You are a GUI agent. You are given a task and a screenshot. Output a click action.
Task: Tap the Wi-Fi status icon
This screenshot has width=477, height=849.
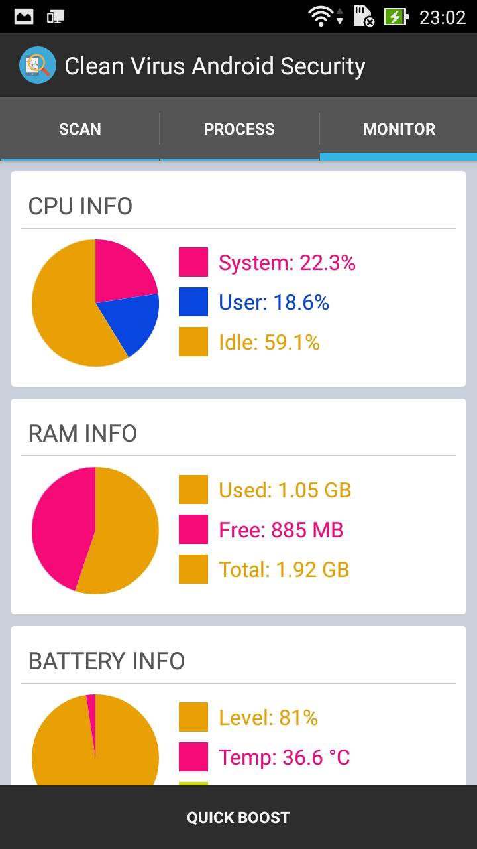(x=321, y=17)
